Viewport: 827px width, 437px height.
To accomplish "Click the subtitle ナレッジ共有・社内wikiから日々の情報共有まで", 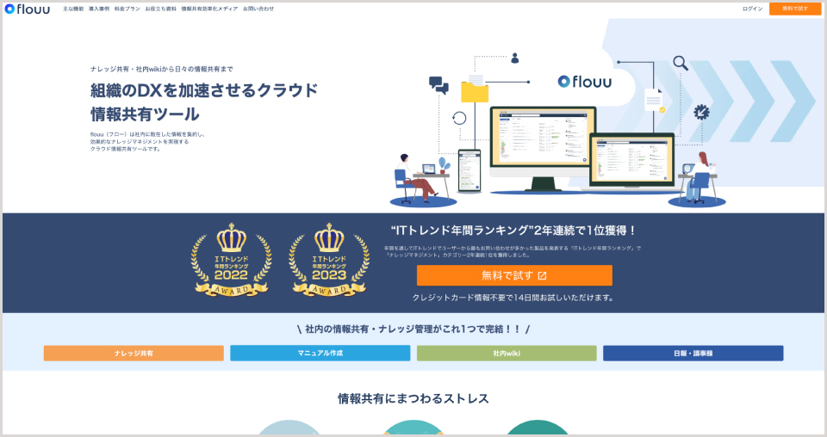I will click(161, 69).
